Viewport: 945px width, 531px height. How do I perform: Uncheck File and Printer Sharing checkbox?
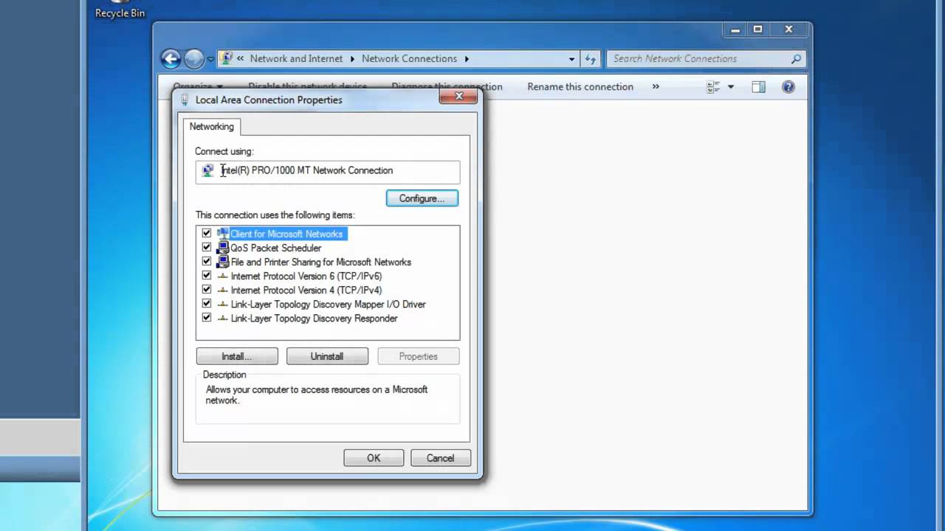(207, 261)
